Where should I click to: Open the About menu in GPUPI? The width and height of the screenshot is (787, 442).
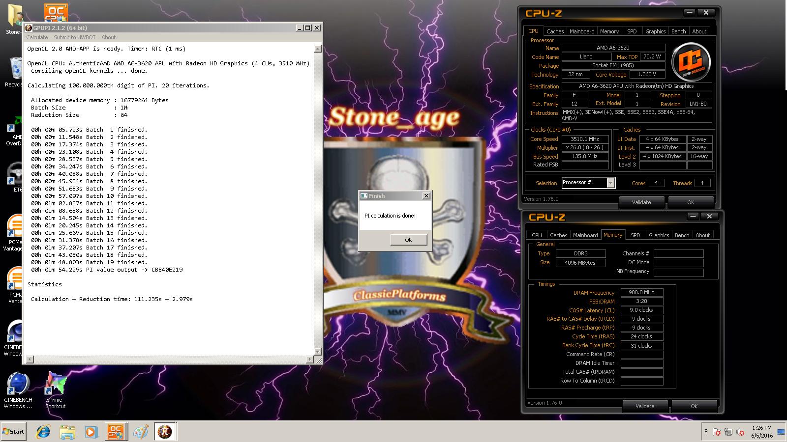[109, 37]
